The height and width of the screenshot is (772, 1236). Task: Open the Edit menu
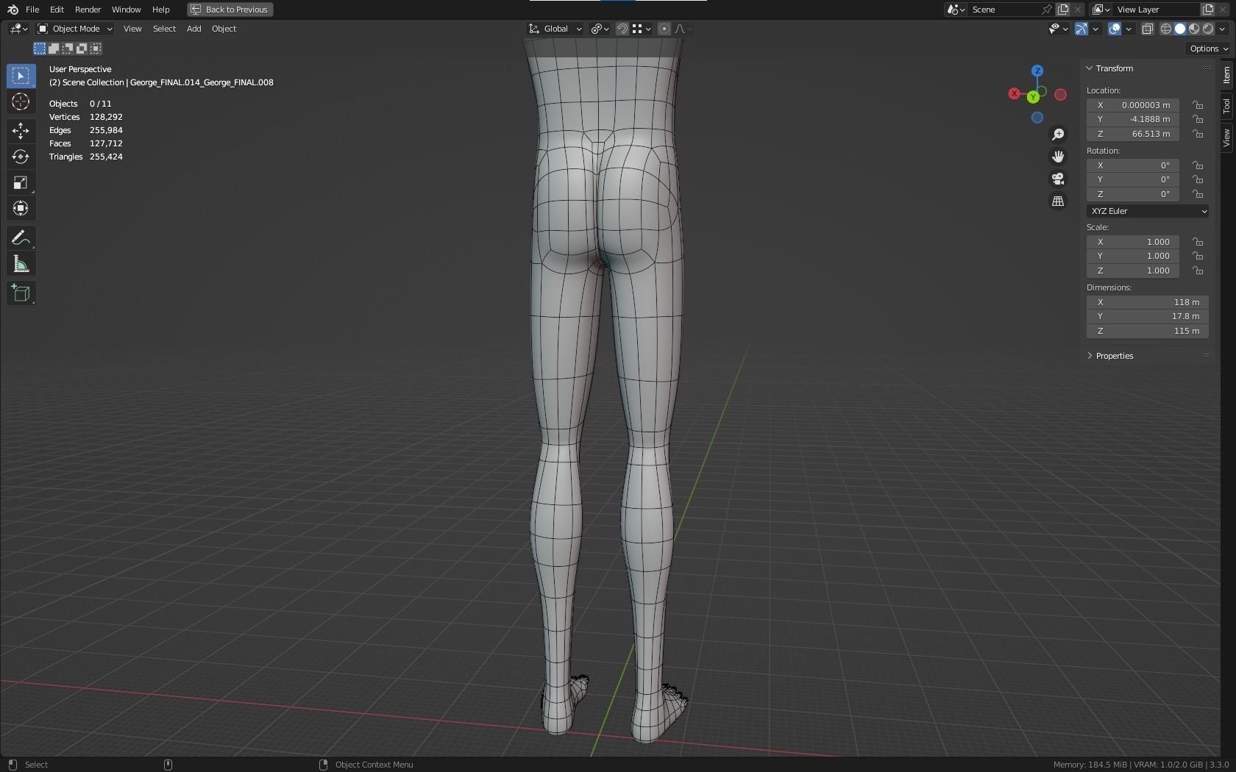57,10
